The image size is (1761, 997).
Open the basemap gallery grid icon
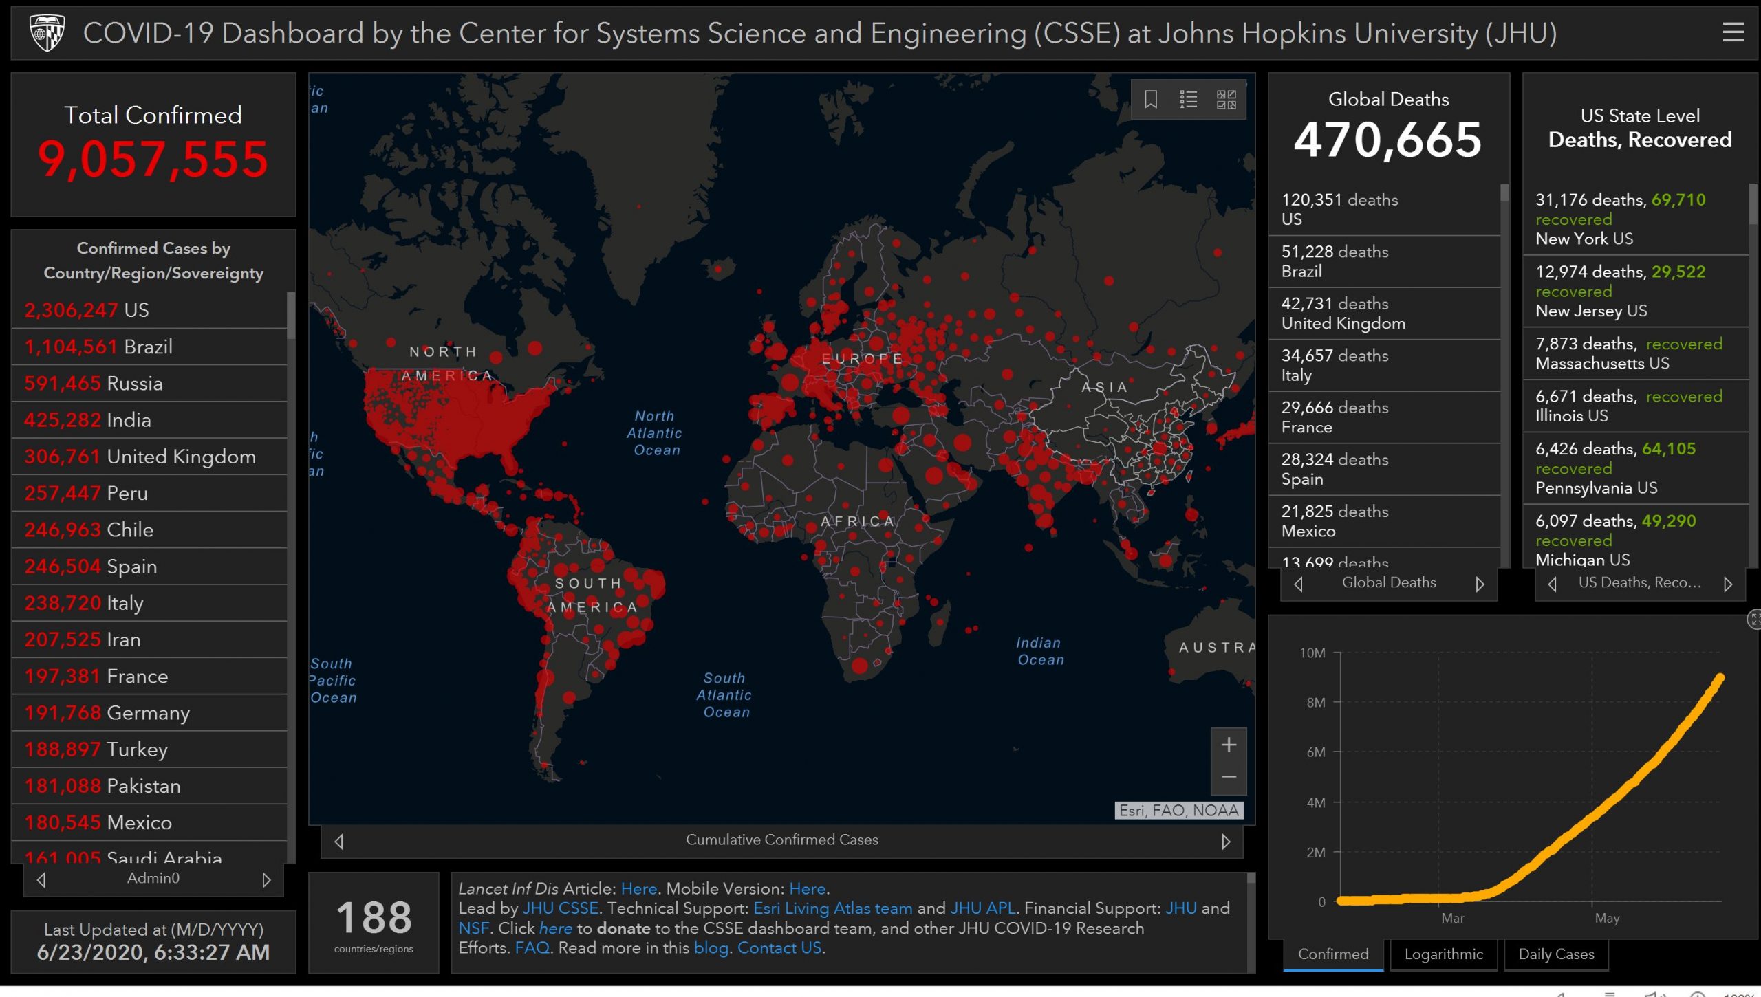click(x=1226, y=100)
